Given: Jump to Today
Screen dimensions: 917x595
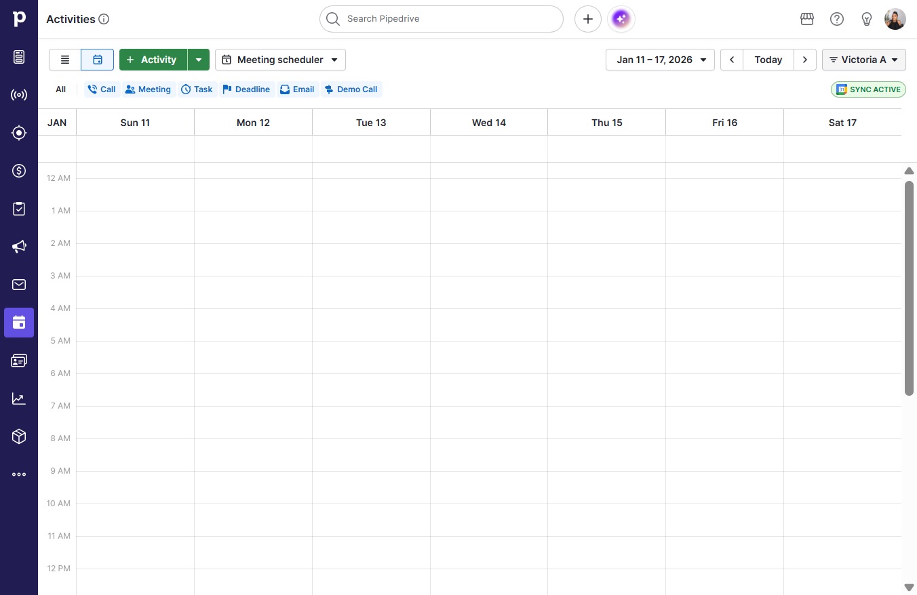Looking at the screenshot, I should click(768, 60).
